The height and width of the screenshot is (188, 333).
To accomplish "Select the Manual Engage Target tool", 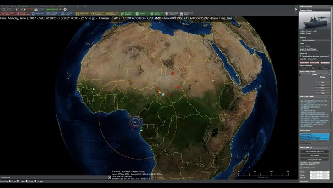I will (23, 14).
